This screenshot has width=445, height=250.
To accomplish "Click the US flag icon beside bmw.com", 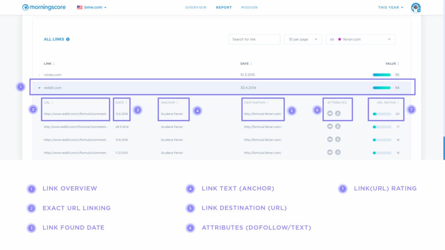I will pos(80,7).
